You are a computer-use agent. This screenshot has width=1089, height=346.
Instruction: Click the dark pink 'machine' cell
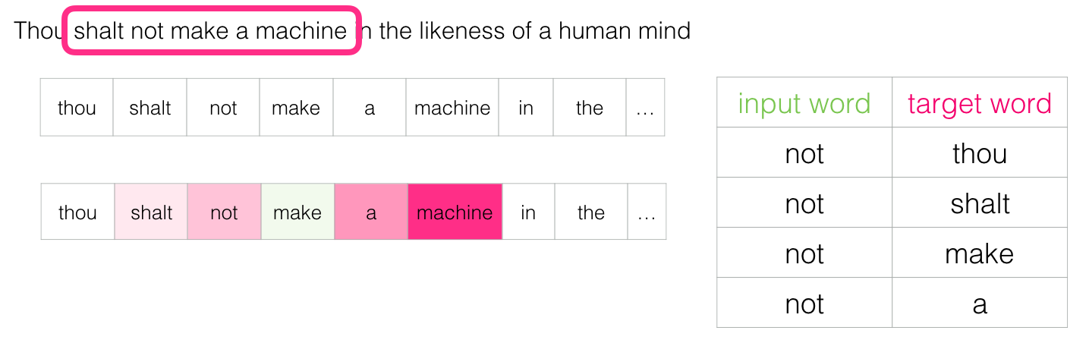(455, 212)
